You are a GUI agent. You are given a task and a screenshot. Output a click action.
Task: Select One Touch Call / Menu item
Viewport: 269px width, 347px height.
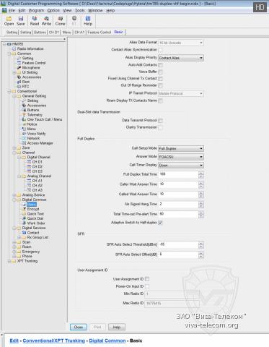[x=45, y=119]
